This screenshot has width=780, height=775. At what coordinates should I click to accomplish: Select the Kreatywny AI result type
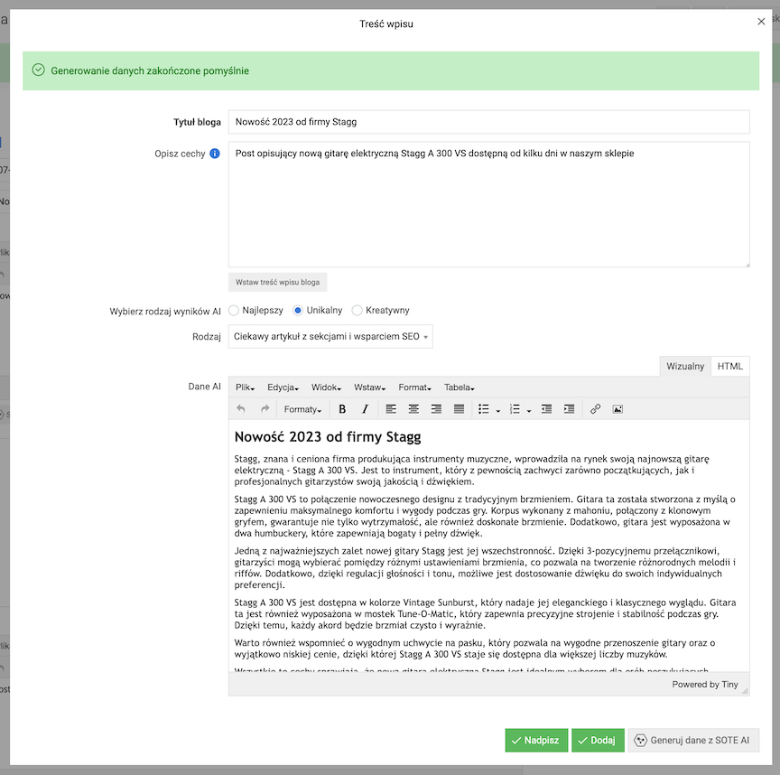[357, 311]
